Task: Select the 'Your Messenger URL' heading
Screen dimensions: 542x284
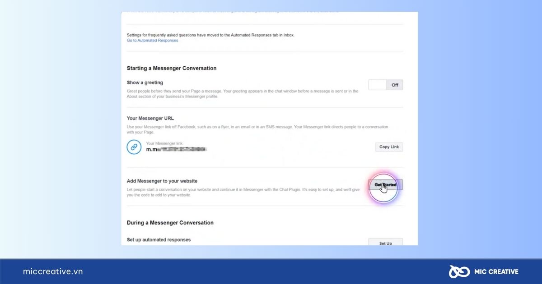Action: [150, 119]
